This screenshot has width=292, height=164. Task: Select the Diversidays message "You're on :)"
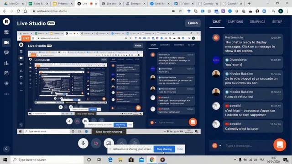[x=253, y=62]
